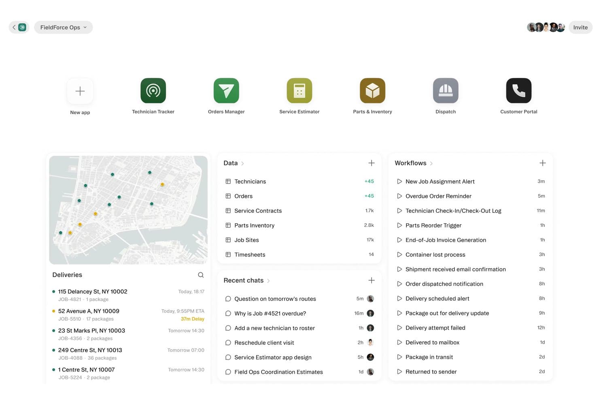599x400 pixels.
Task: Open the Parts & Inventory app
Action: [372, 90]
